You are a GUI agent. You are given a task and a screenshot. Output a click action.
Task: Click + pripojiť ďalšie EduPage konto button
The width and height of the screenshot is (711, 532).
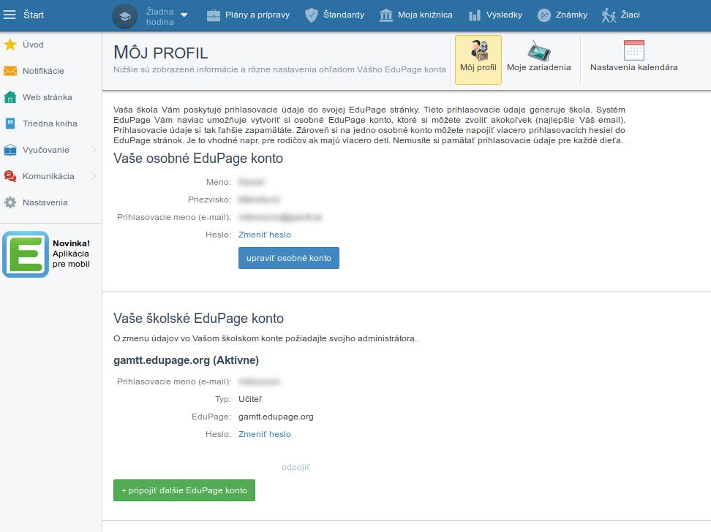pos(184,490)
